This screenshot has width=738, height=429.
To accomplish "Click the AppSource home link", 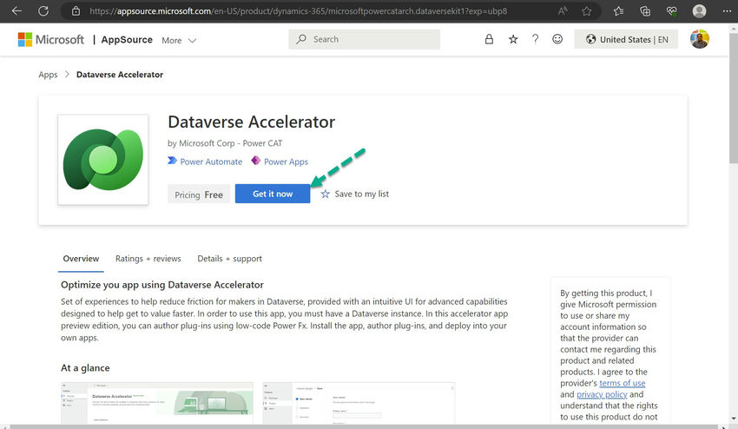I will [127, 40].
